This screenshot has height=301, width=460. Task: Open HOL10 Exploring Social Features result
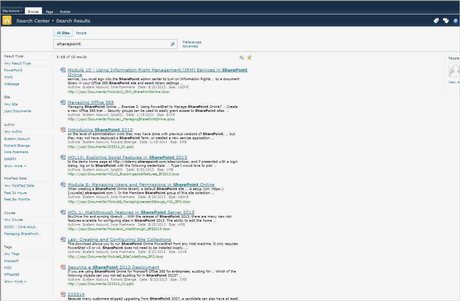[x=127, y=157]
